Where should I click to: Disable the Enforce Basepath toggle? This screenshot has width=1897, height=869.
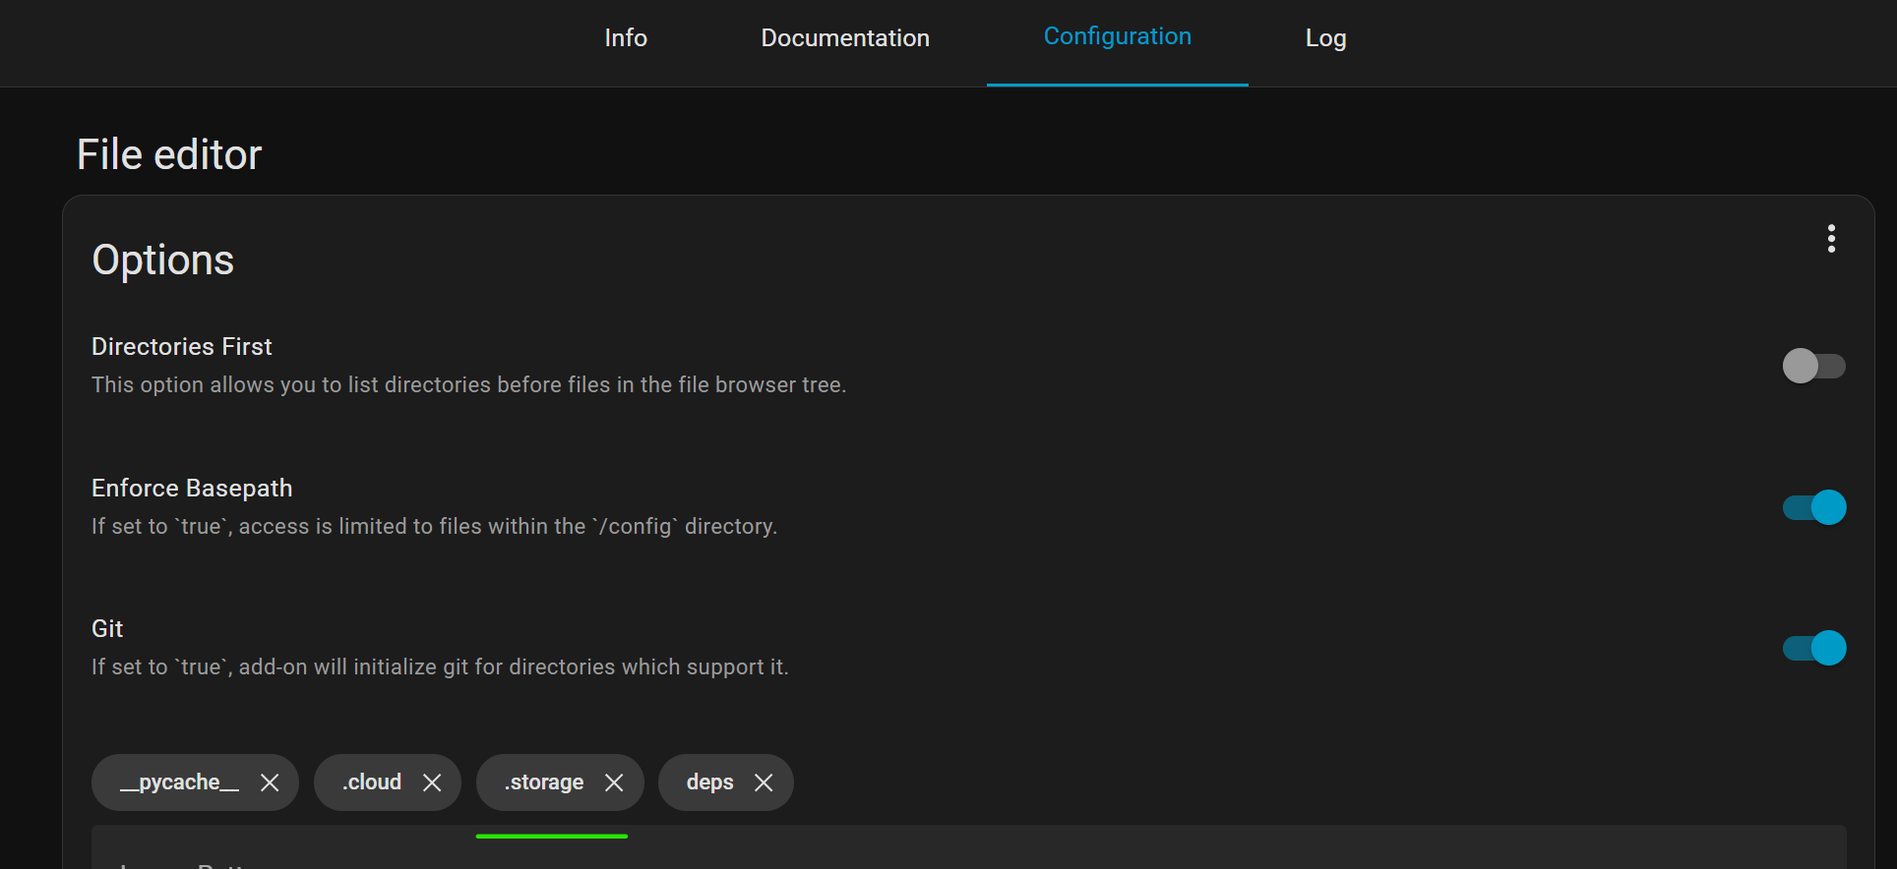tap(1813, 507)
